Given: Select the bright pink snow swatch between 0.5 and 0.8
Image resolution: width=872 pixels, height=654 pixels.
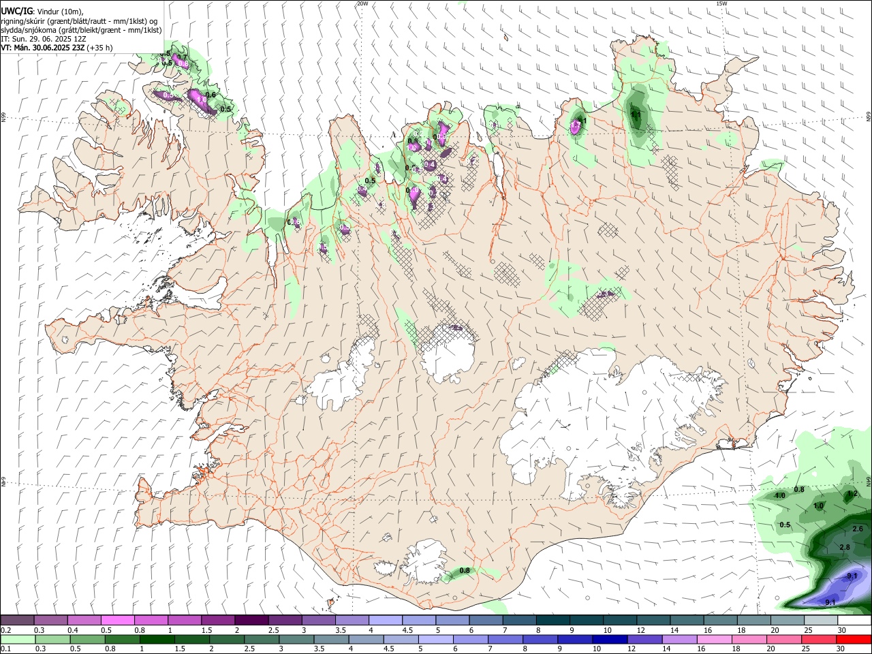Looking at the screenshot, I should tap(117, 620).
